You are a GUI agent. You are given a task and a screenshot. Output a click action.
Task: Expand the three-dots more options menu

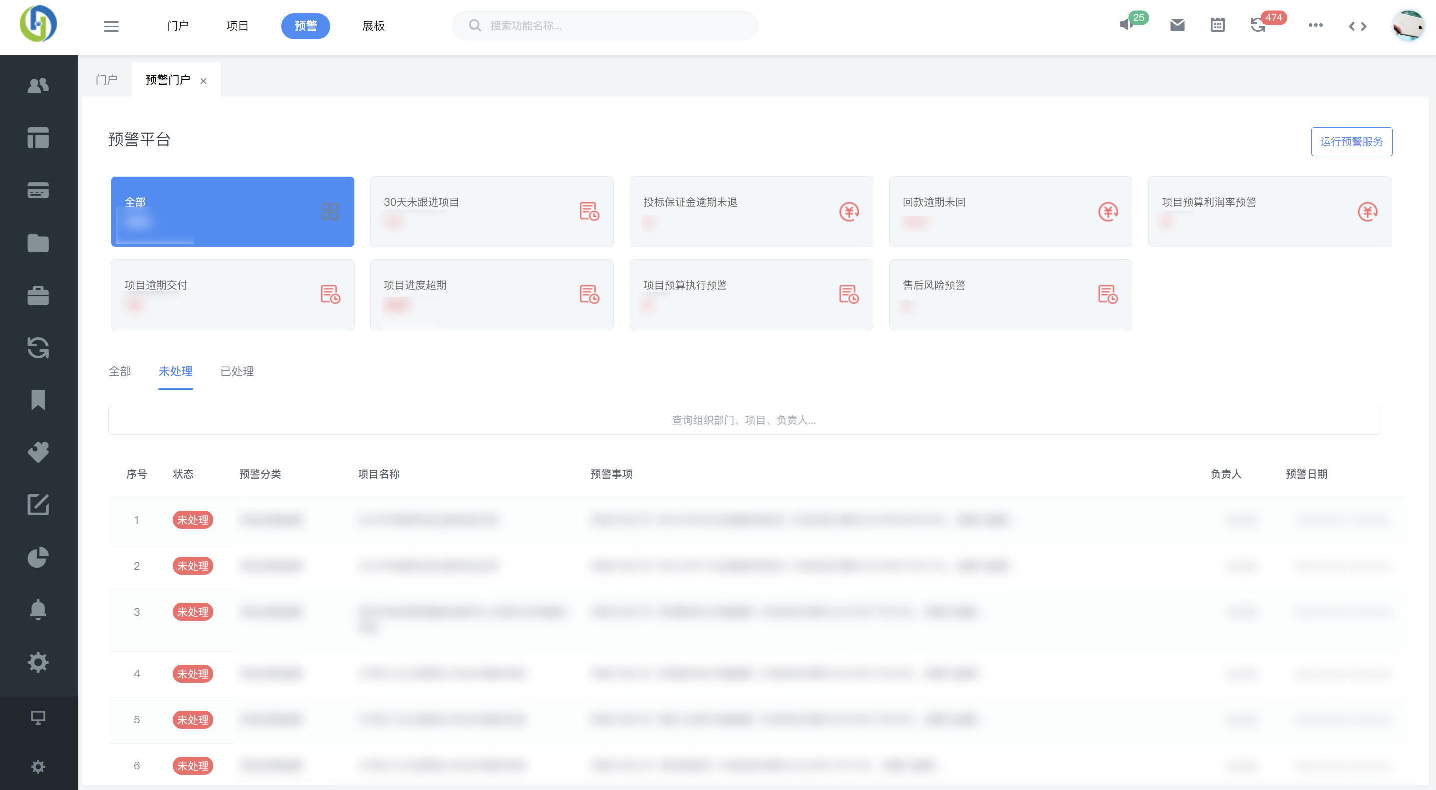click(x=1315, y=25)
